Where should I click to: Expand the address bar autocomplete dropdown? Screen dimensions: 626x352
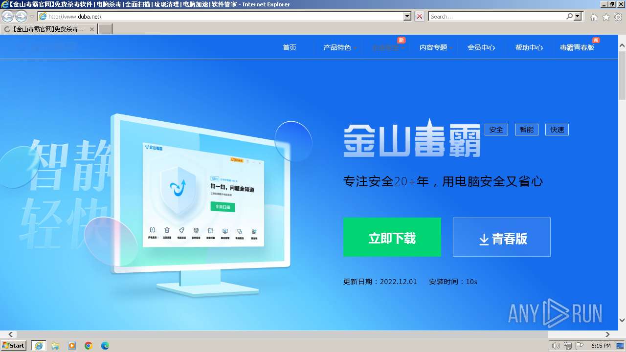tap(407, 16)
